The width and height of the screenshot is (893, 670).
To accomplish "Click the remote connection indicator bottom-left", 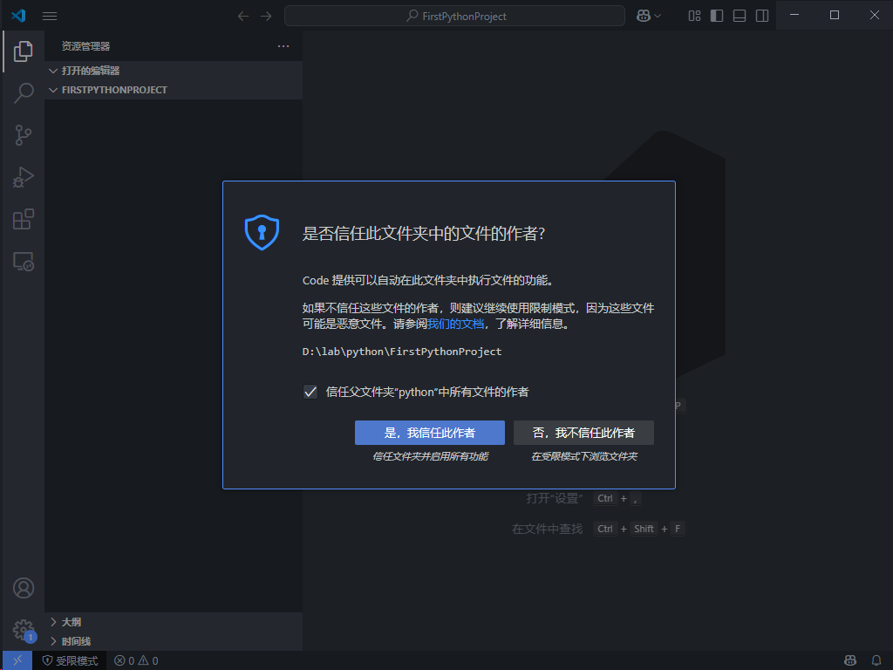I will [16, 660].
